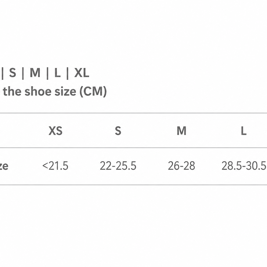The width and height of the screenshot is (267, 267).
Task: Click the "the shoe size (CM)" heading text
Action: [x=55, y=92]
